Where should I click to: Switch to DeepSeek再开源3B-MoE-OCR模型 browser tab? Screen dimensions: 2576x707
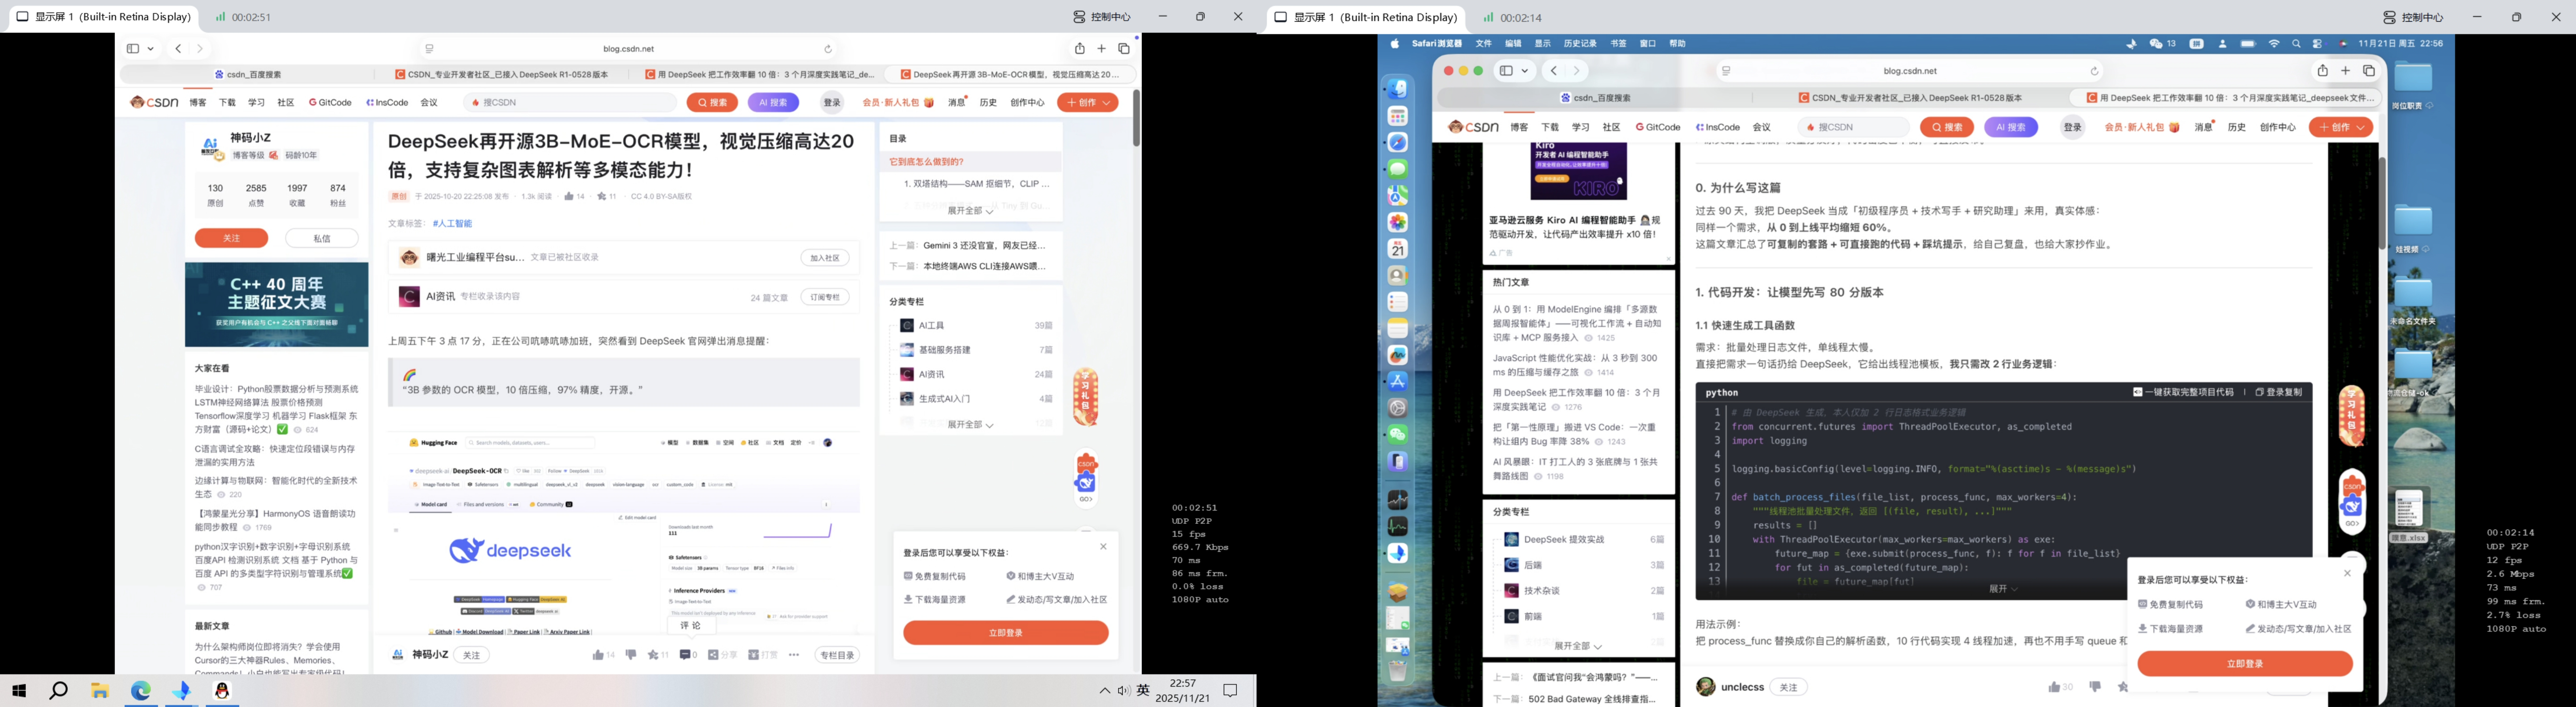coord(1010,74)
